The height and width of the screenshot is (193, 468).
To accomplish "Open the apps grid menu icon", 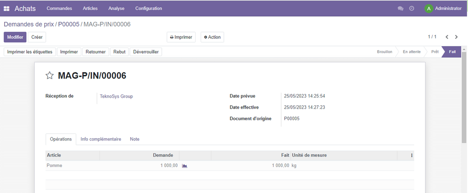I will [x=6, y=8].
